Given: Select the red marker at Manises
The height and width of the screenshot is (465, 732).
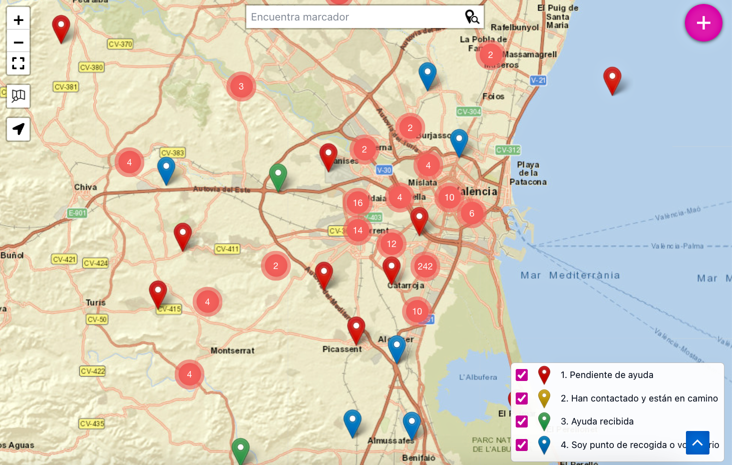Looking at the screenshot, I should click(x=328, y=157).
